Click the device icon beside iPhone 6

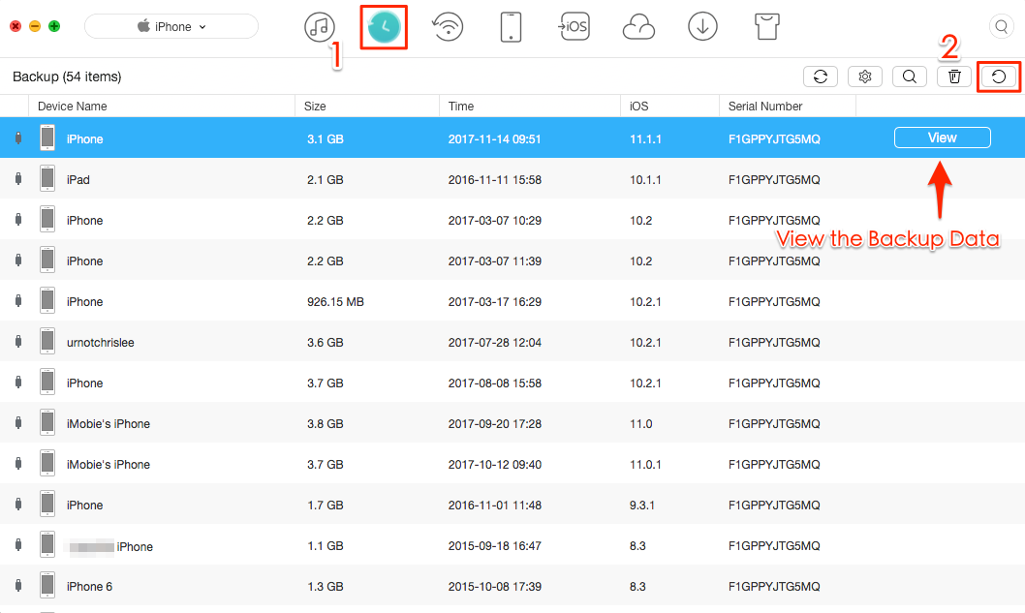[47, 585]
